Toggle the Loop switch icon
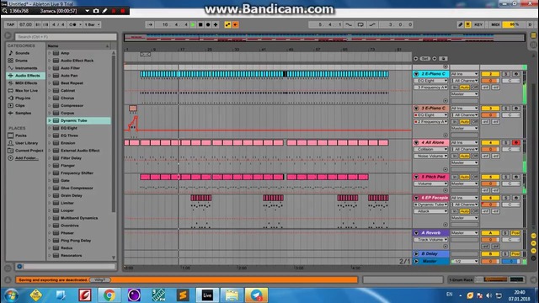The image size is (539, 303). (360, 24)
